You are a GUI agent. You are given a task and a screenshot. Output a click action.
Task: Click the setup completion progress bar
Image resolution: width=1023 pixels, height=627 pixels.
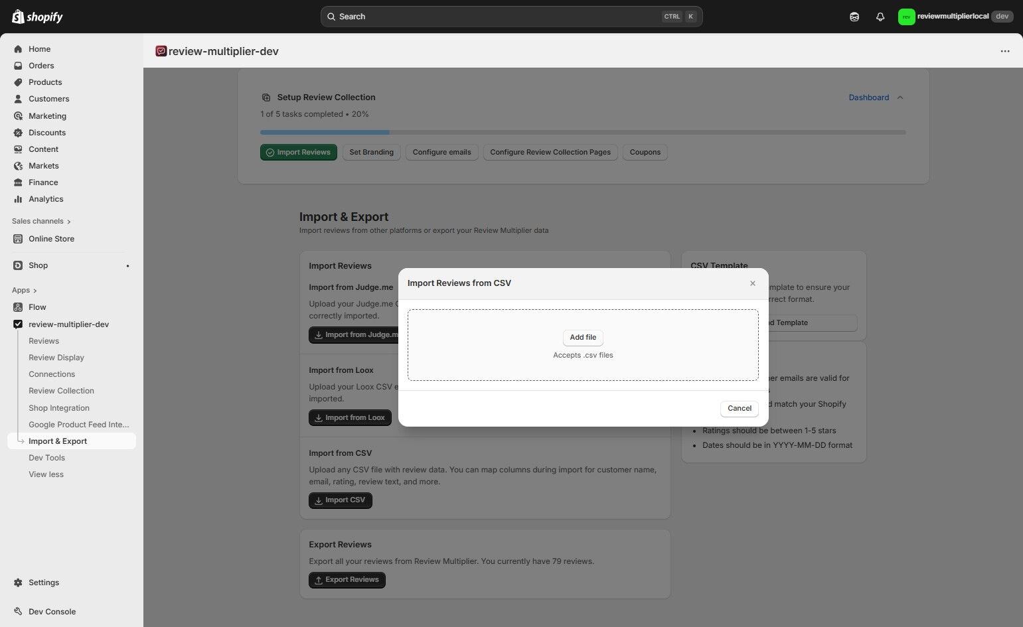582,132
